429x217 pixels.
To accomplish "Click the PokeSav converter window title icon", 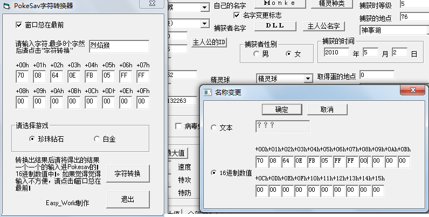I will coord(8,6).
